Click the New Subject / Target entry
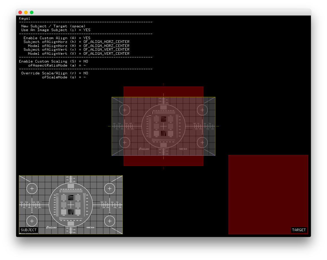 pyautogui.click(x=53, y=26)
